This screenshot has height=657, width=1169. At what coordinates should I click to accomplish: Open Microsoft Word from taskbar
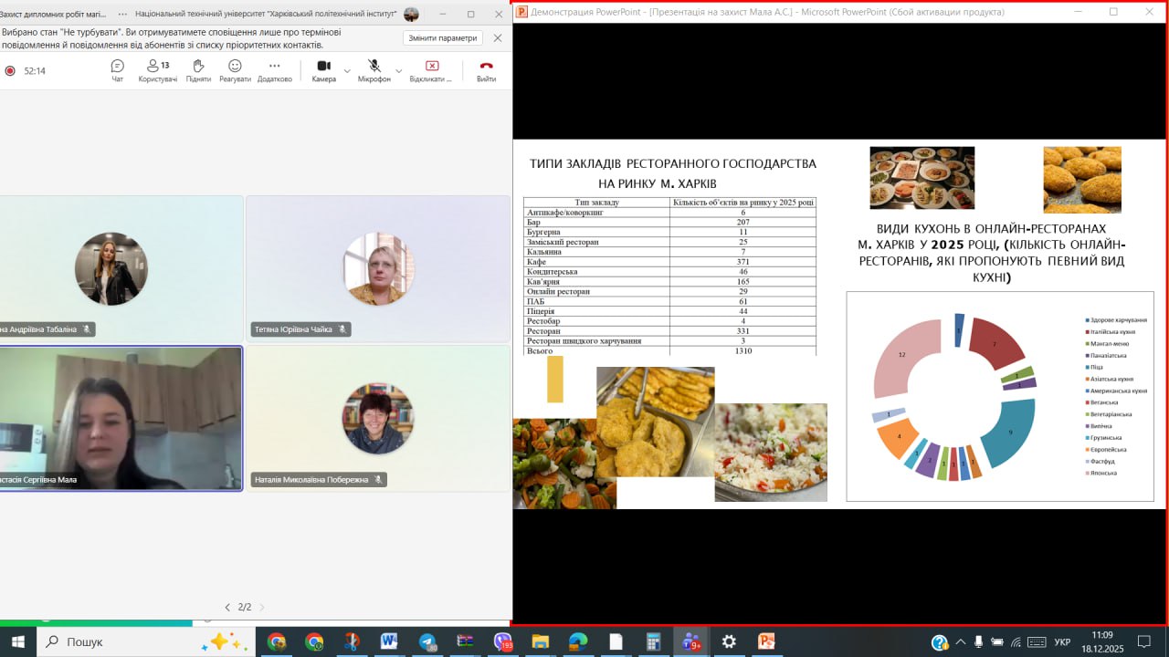[x=389, y=641]
